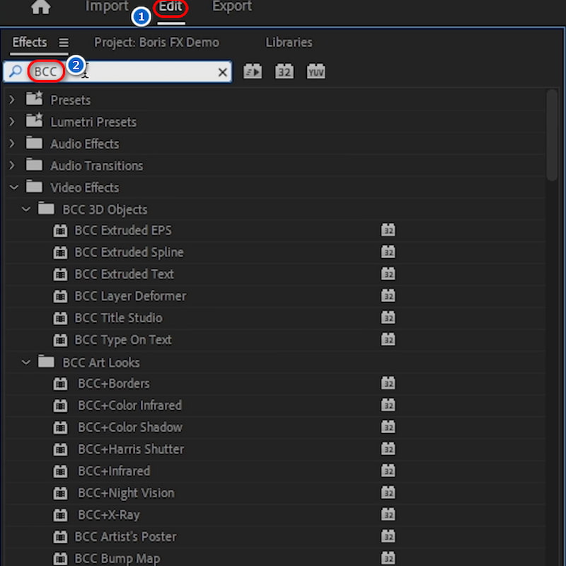Expand Audio Transitions folder

pos(12,166)
